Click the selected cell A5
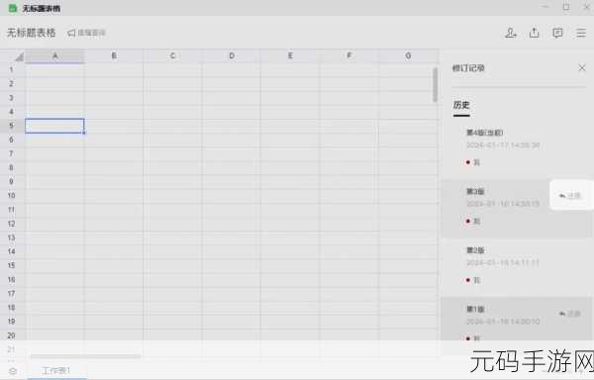 coord(54,126)
